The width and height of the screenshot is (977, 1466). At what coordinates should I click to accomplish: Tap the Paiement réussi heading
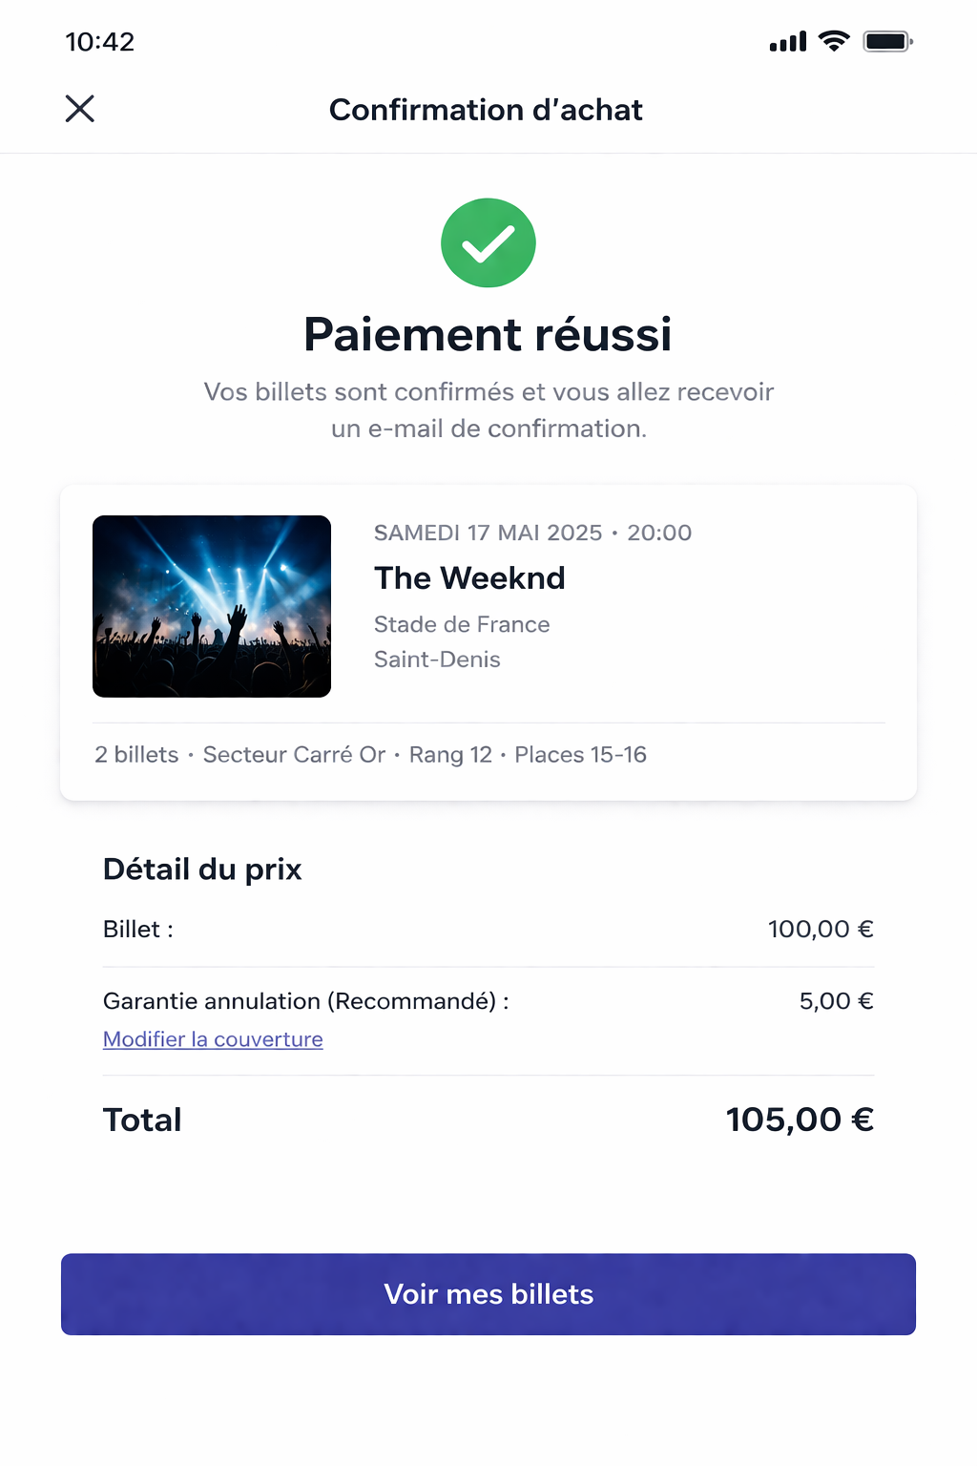pyautogui.click(x=488, y=335)
